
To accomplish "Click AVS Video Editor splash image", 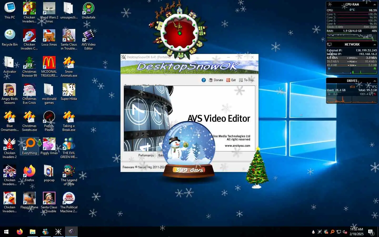I will 189,118.
